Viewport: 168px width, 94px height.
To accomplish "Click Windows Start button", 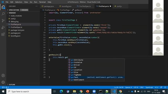I will [x=3, y=91].
